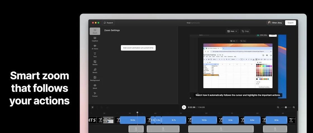The width and height of the screenshot is (313, 133).
Task: Open the Media panel
Action: click(x=95, y=63)
